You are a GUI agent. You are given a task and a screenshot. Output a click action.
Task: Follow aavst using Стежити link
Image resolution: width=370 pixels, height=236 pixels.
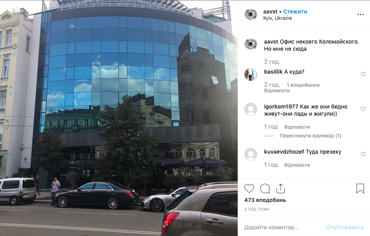pos(295,11)
